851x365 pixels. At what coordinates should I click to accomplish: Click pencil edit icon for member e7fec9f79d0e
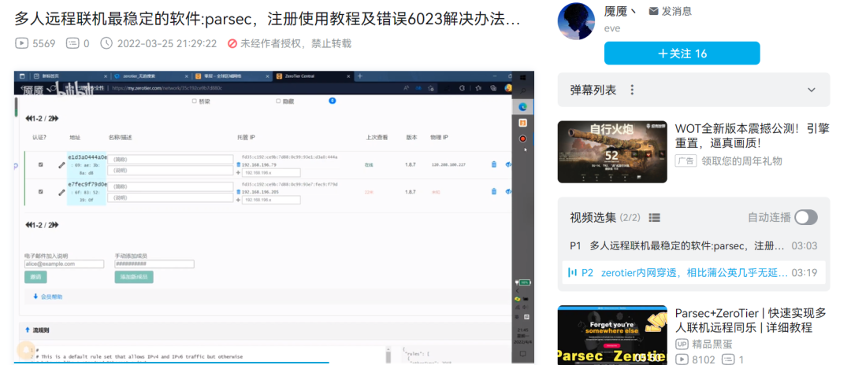61,192
